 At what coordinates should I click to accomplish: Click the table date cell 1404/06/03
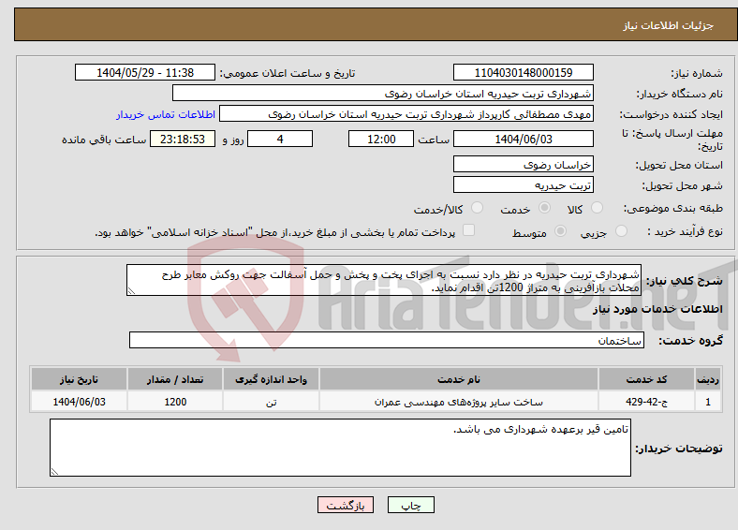coord(79,402)
